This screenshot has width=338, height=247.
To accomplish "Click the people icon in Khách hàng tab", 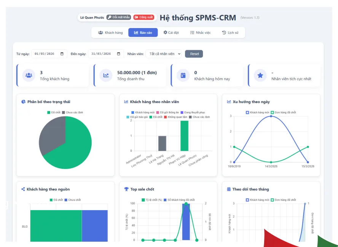I will (x=100, y=33).
